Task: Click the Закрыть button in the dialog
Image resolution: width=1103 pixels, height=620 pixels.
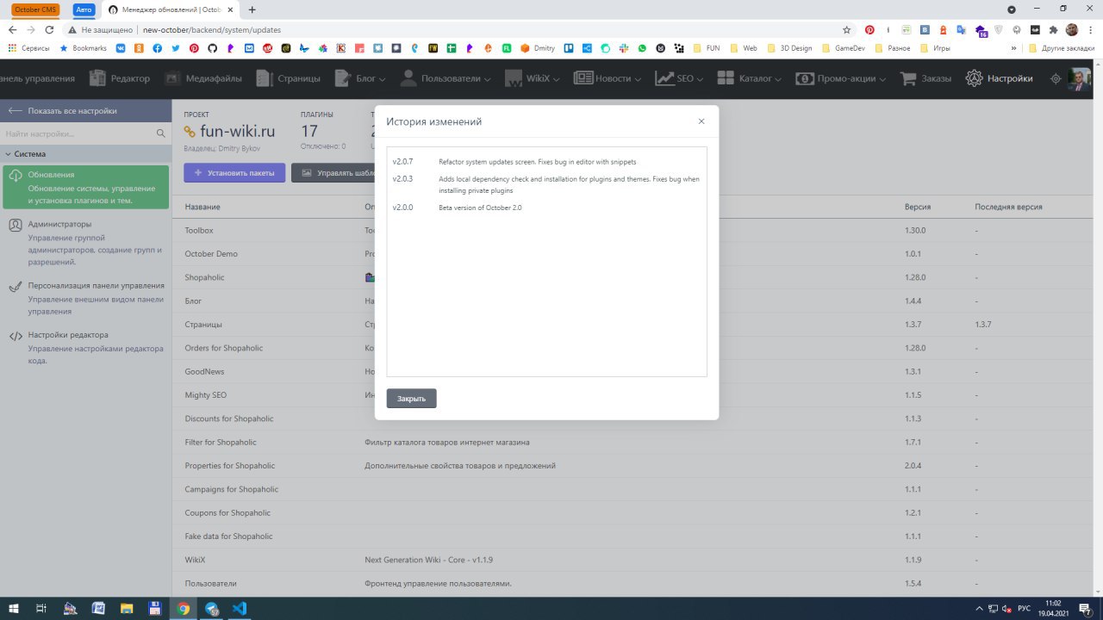Action: (x=412, y=399)
